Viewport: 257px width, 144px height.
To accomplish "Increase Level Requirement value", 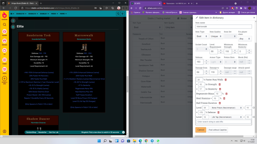I will pos(221,50).
